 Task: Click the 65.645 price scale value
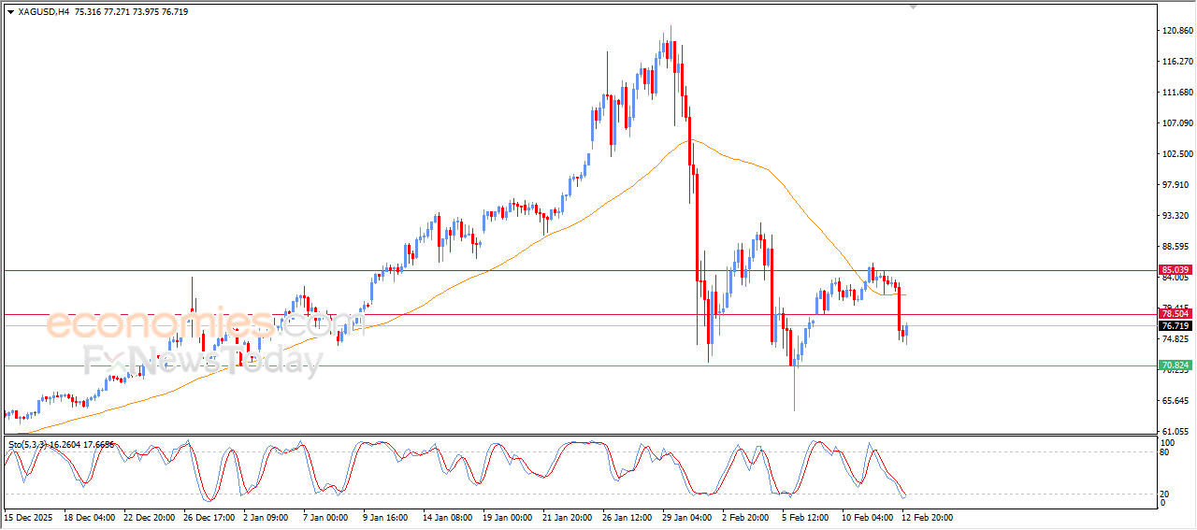coord(1176,401)
